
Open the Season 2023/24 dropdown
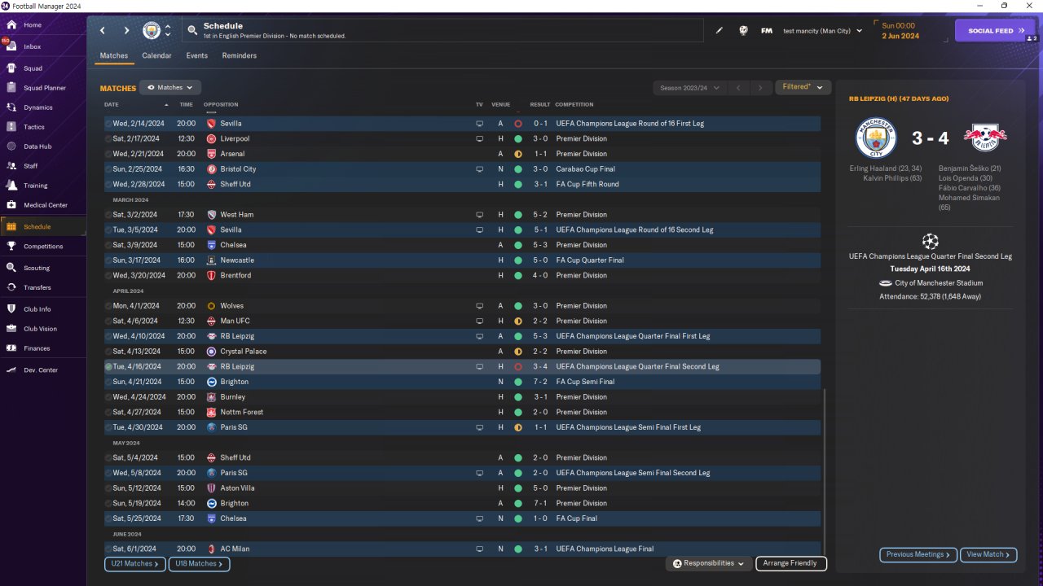pyautogui.click(x=689, y=88)
